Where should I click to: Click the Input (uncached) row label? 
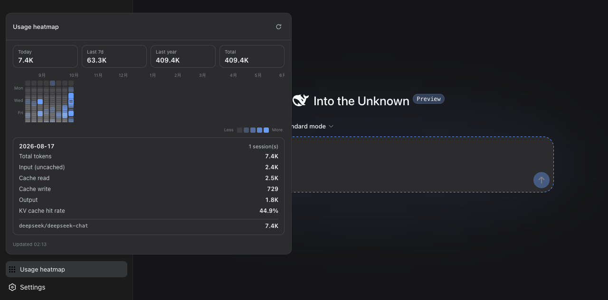[x=42, y=167]
